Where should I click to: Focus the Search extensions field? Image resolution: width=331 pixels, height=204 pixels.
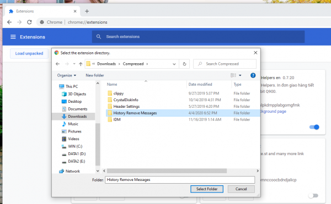pyautogui.click(x=198, y=37)
